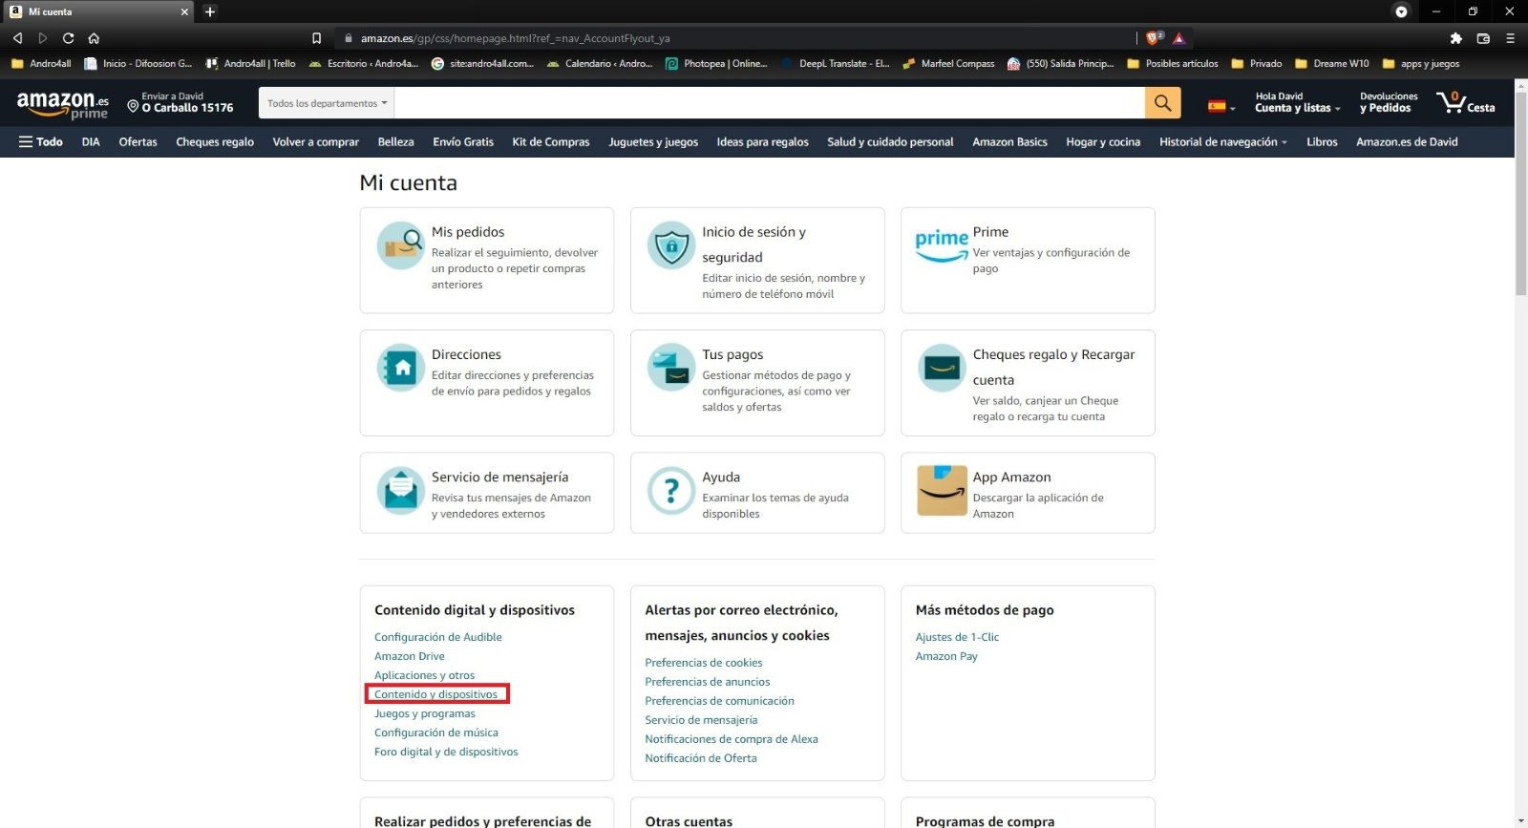The height and width of the screenshot is (828, 1528).
Task: Open Belleza in navigation bar
Action: (x=395, y=142)
